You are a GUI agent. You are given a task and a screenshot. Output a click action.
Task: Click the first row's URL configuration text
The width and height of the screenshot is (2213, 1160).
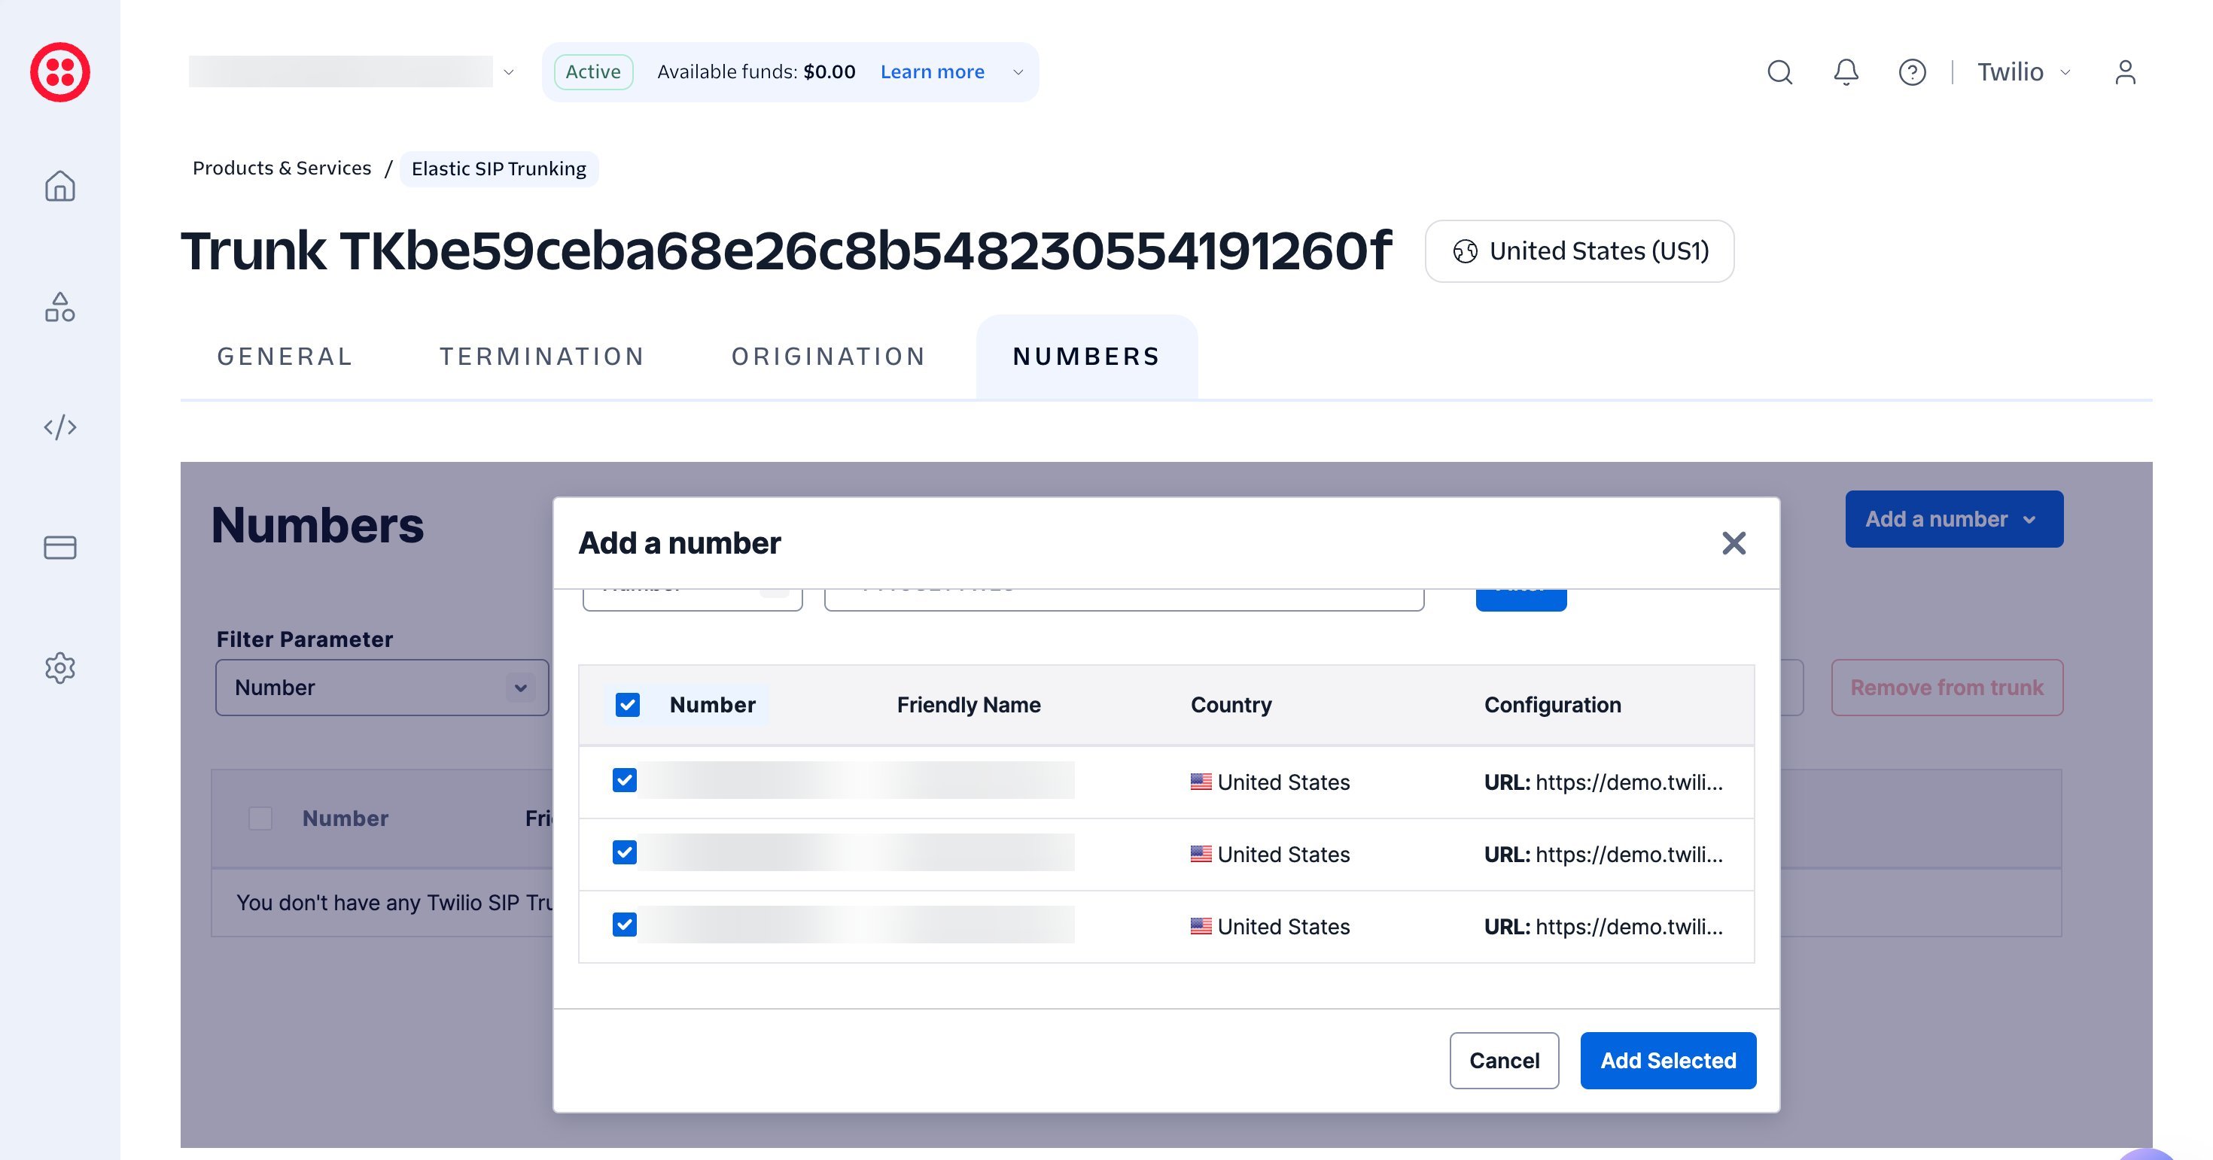coord(1603,782)
